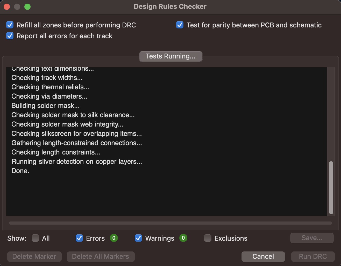The height and width of the screenshot is (266, 341).
Task: Click 'Gathering length-constrained connections...' line
Action: (x=77, y=143)
